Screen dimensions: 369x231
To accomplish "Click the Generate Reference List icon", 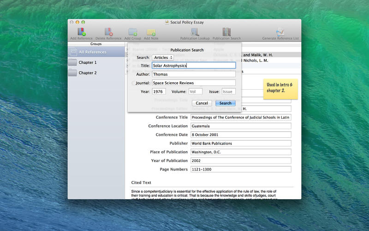I will pos(280,32).
